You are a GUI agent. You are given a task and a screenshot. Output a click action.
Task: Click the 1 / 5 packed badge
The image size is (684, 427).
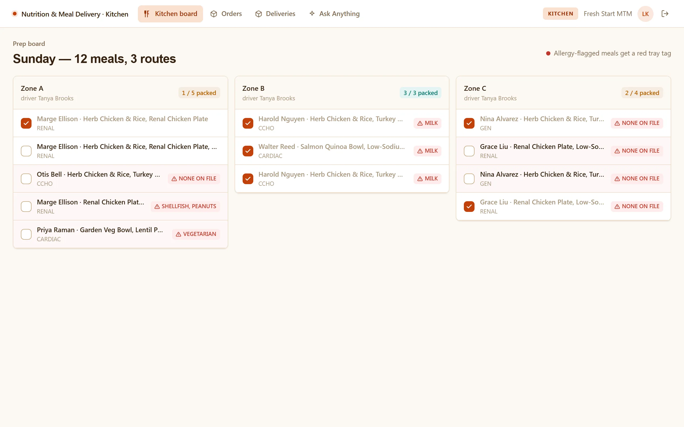click(199, 93)
